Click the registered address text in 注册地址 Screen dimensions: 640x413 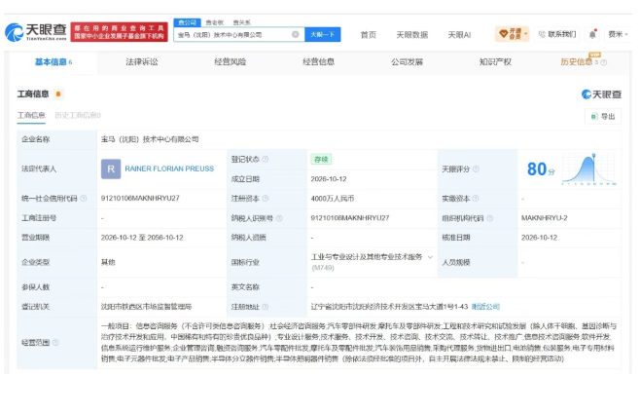click(389, 307)
